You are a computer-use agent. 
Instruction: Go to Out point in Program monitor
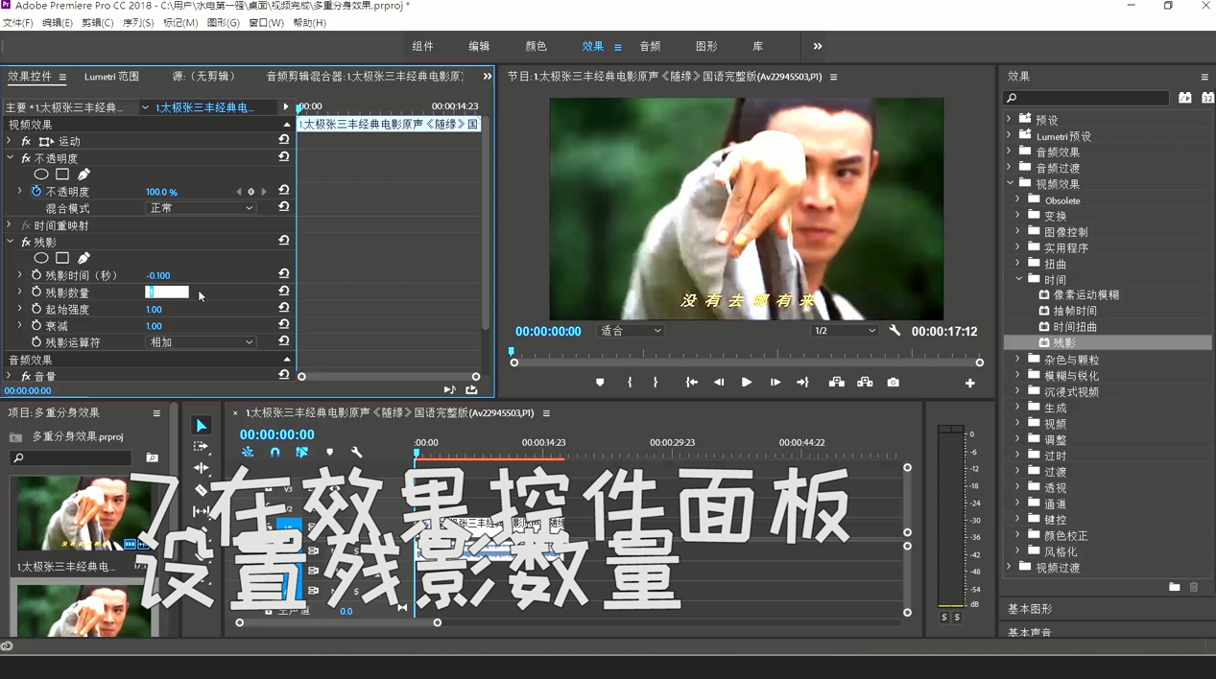(803, 382)
